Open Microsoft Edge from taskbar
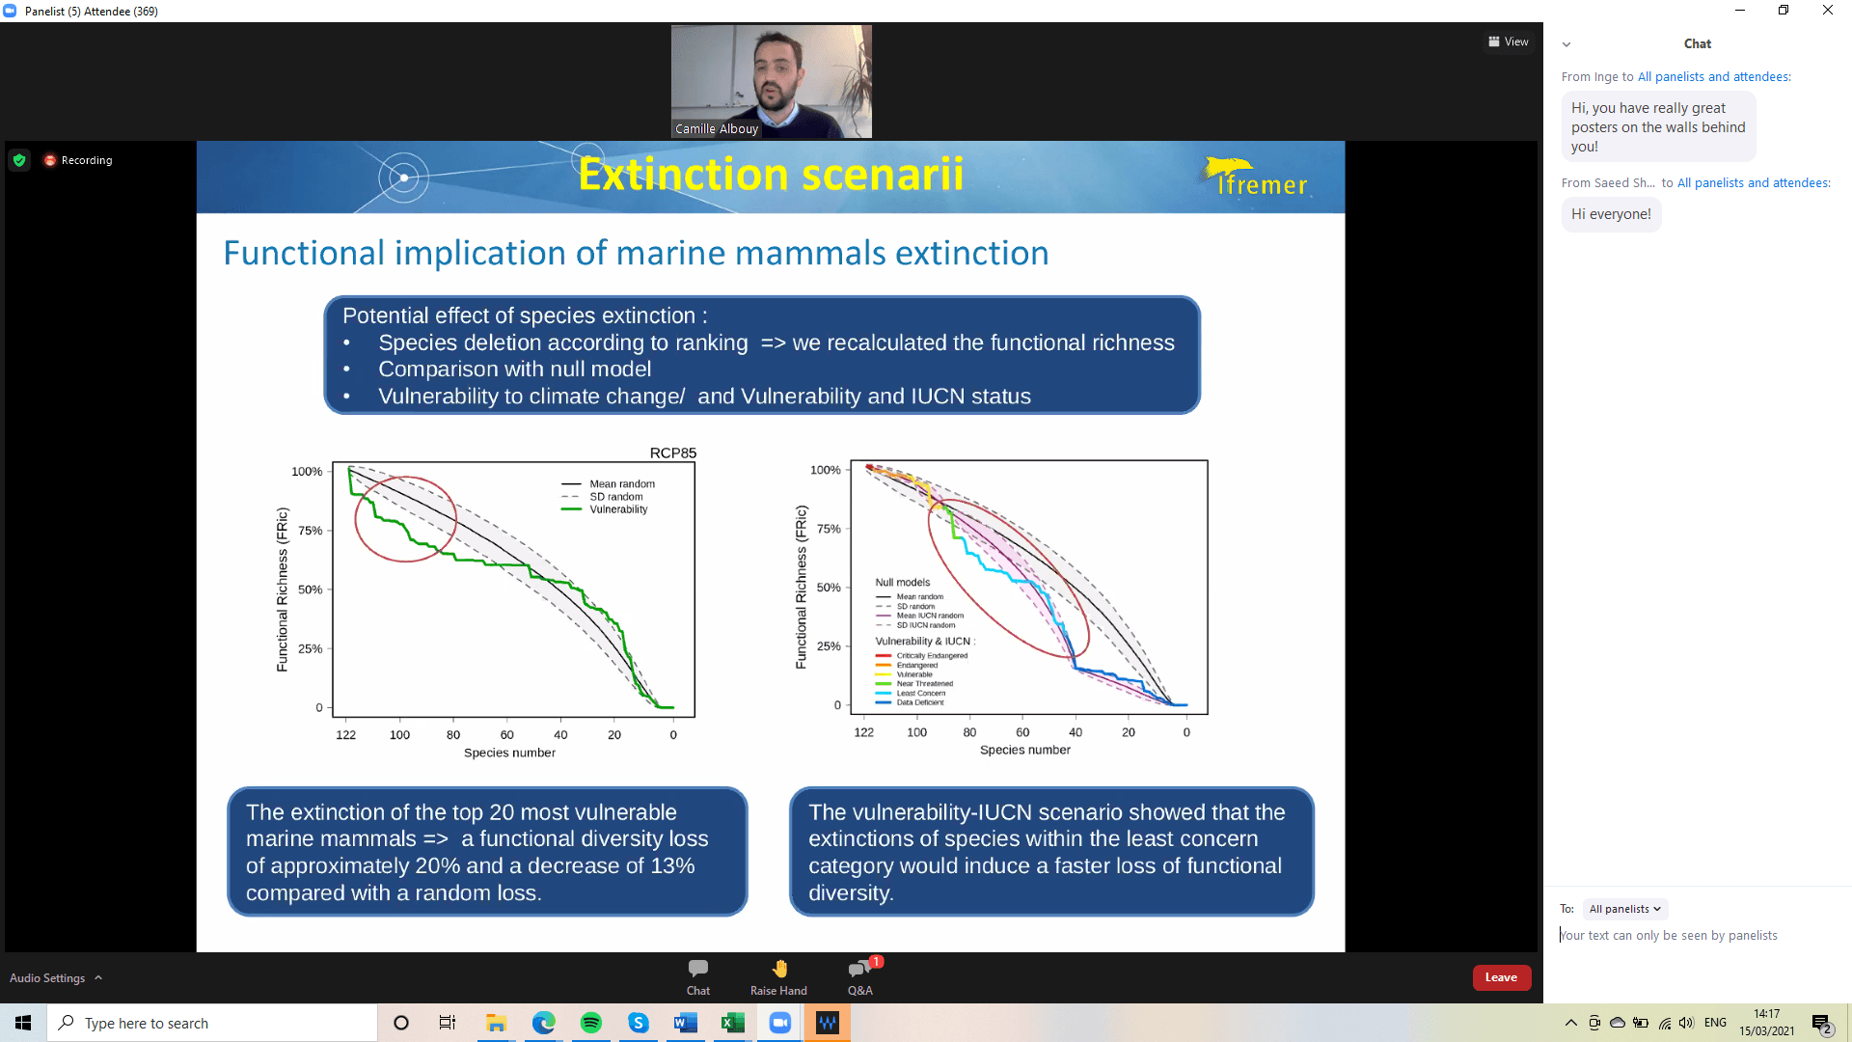 544,1023
